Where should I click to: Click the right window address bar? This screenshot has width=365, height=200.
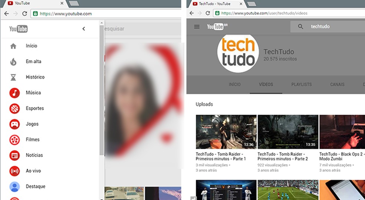[289, 13]
